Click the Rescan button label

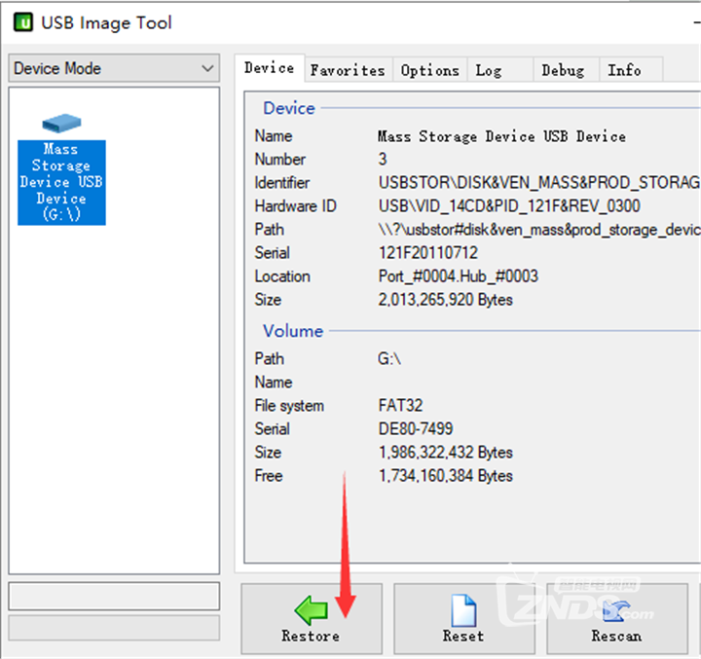pyautogui.click(x=616, y=636)
